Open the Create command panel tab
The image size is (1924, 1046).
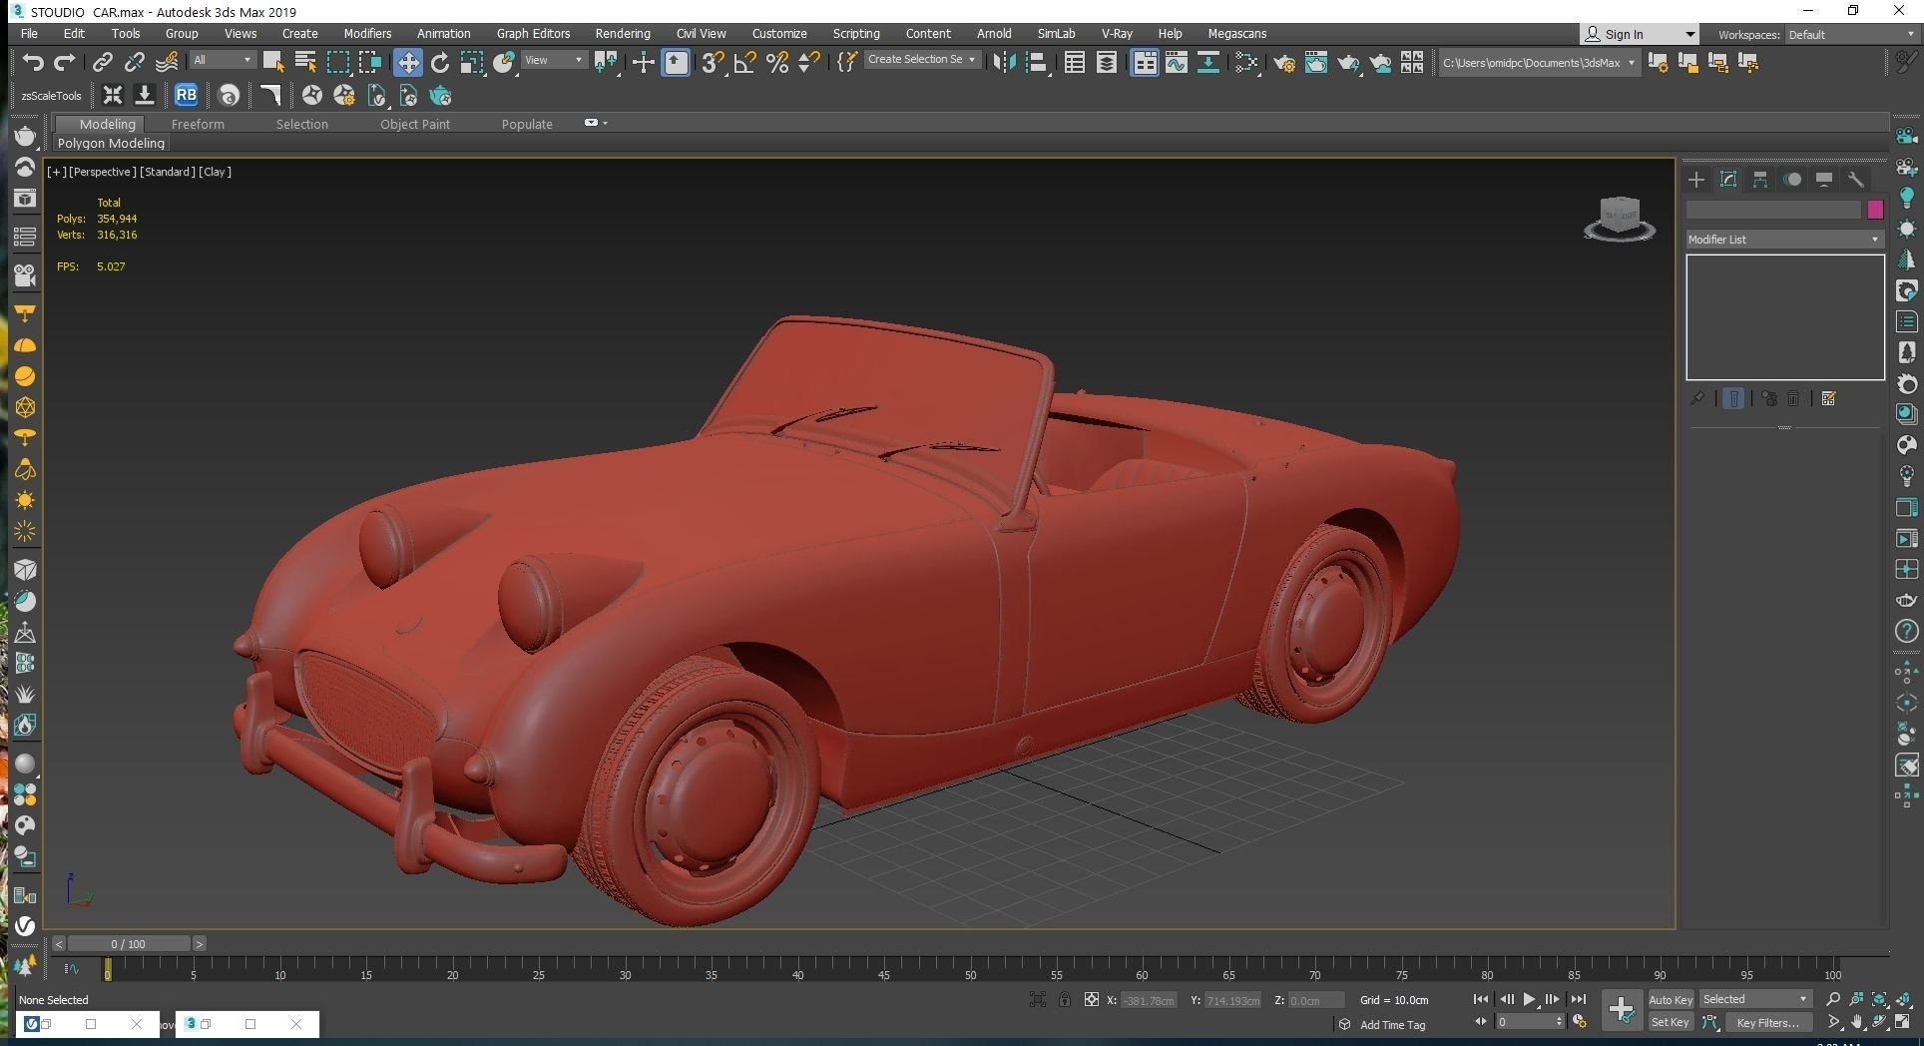click(1696, 180)
